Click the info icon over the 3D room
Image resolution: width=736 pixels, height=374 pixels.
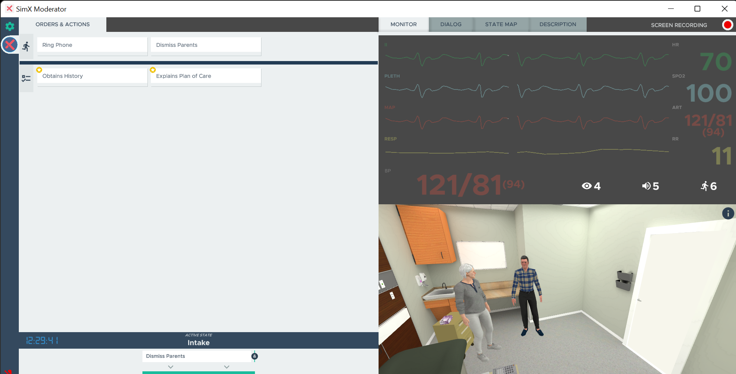(x=728, y=213)
